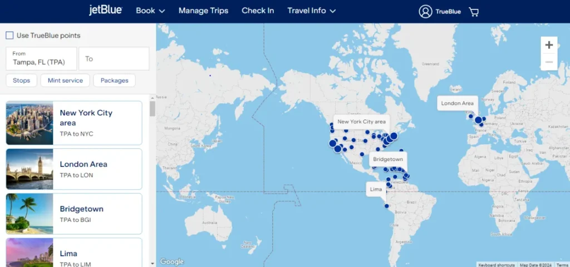Zoom in on the map

click(549, 45)
